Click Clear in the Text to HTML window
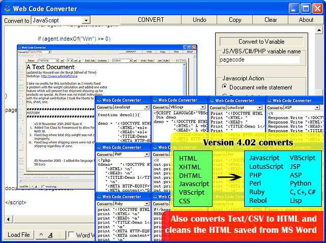The height and width of the screenshot is (243, 326). tap(176, 52)
